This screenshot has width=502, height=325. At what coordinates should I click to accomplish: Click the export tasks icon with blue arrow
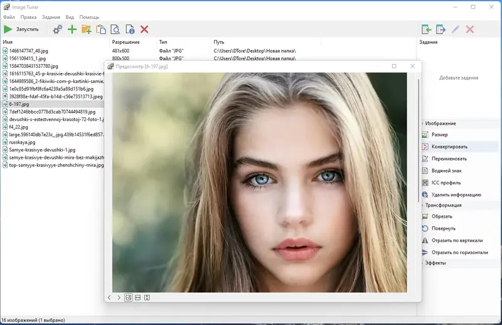click(441, 29)
